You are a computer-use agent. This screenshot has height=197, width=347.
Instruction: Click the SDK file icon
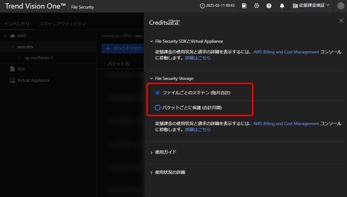click(13, 69)
